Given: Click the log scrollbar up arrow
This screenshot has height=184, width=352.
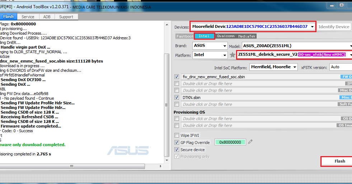Looking at the screenshot, I should (x=167, y=25).
